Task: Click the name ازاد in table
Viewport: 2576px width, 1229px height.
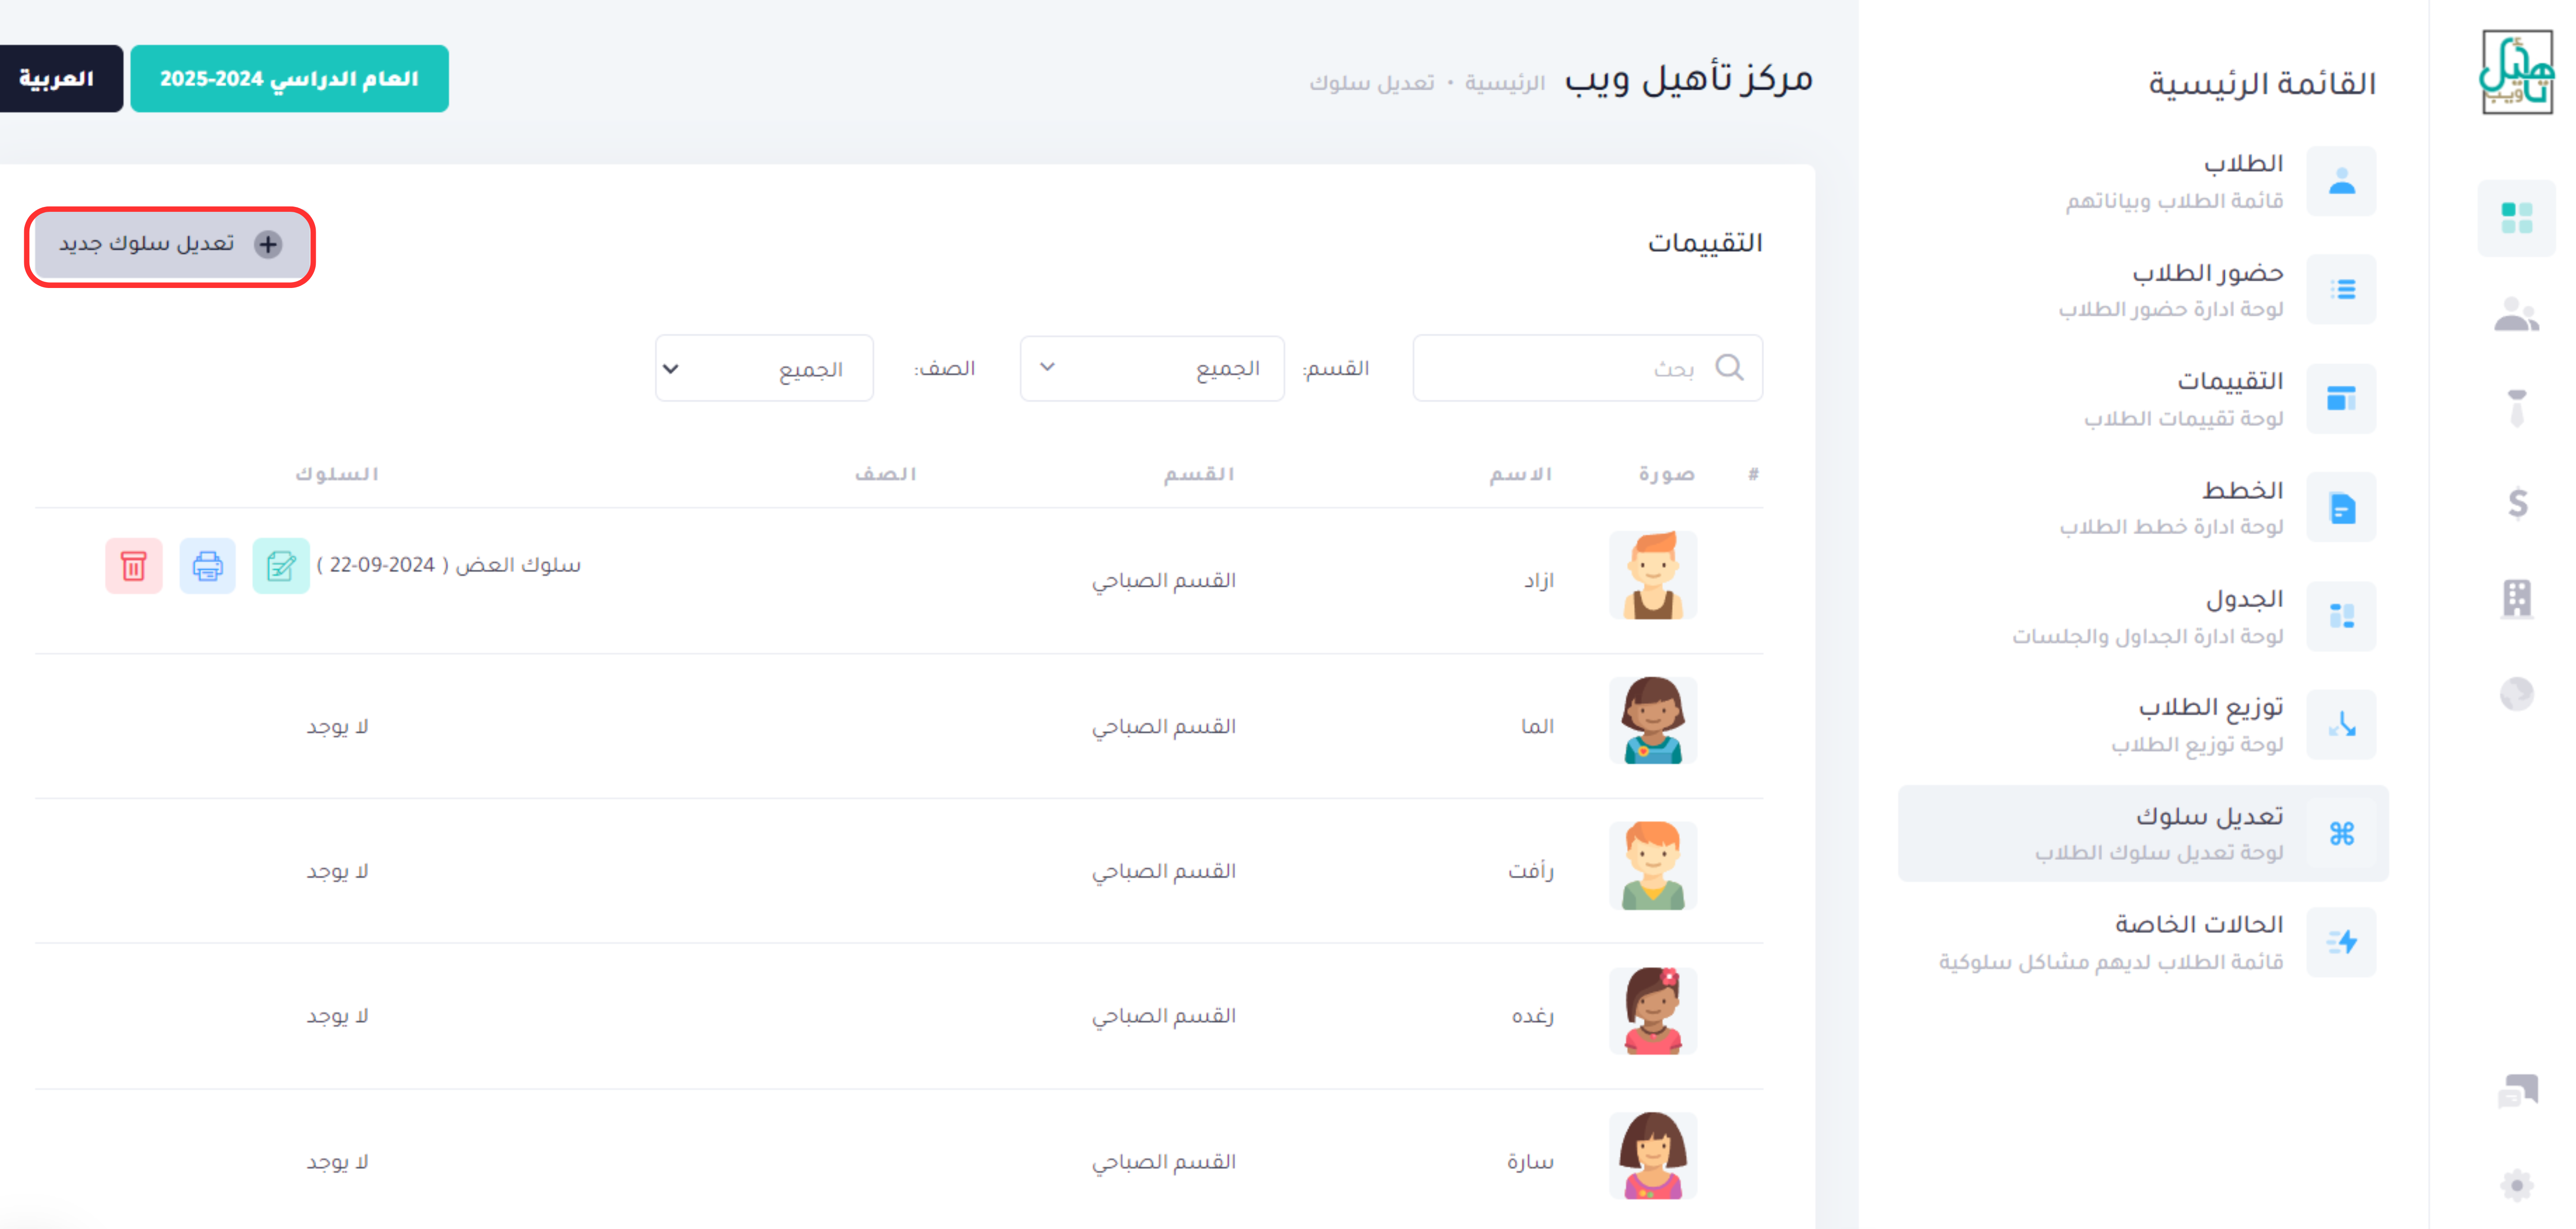Action: point(1538,581)
